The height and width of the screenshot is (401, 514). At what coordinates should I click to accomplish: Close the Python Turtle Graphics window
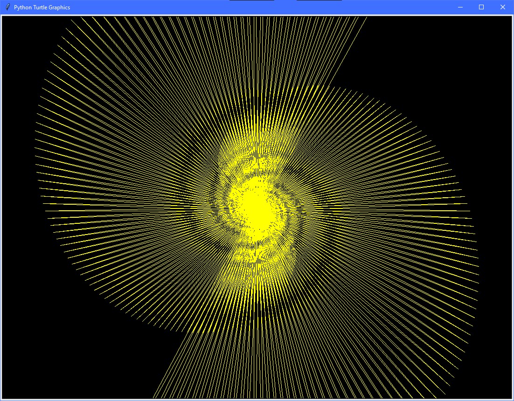click(502, 7)
